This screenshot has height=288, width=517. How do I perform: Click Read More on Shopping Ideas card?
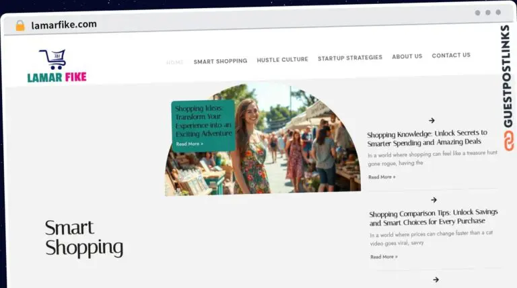pos(189,144)
